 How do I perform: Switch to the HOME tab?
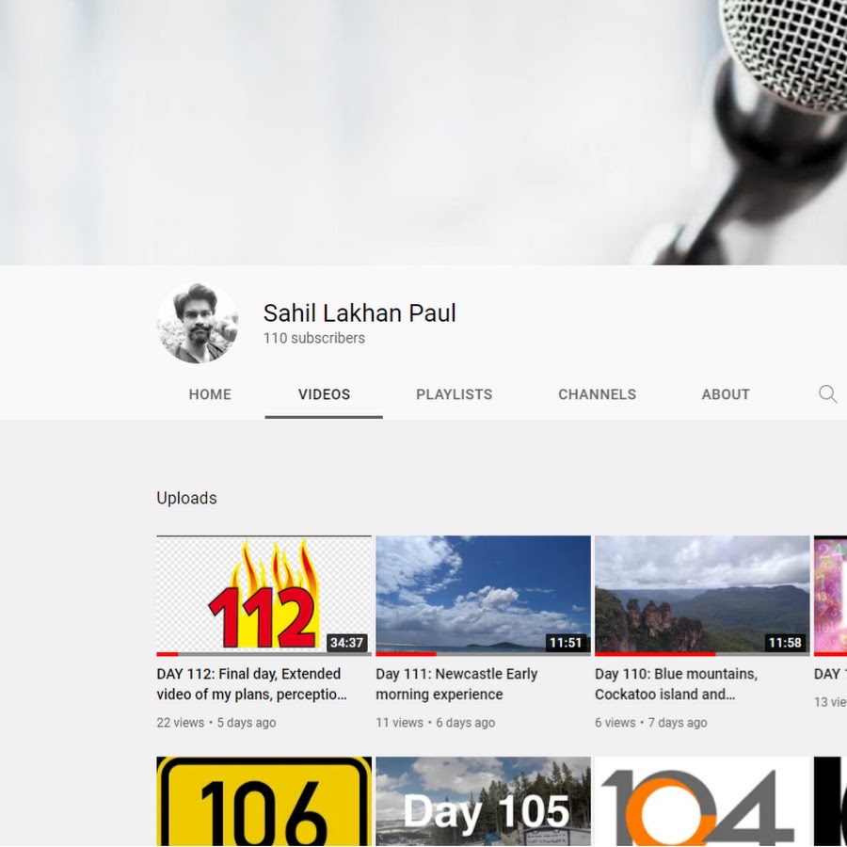click(x=210, y=394)
